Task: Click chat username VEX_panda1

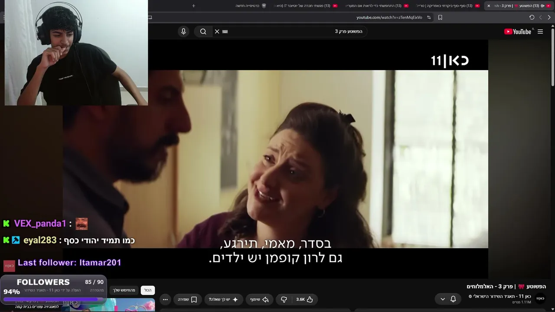Action: coord(40,224)
